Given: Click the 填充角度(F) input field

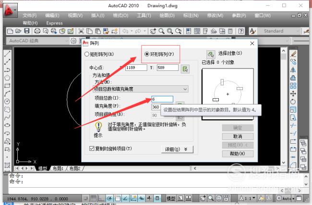Looking at the screenshot, I should (156, 107).
